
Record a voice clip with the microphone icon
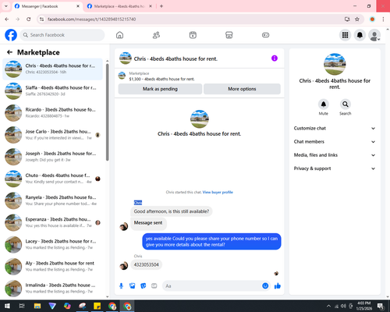point(121,286)
